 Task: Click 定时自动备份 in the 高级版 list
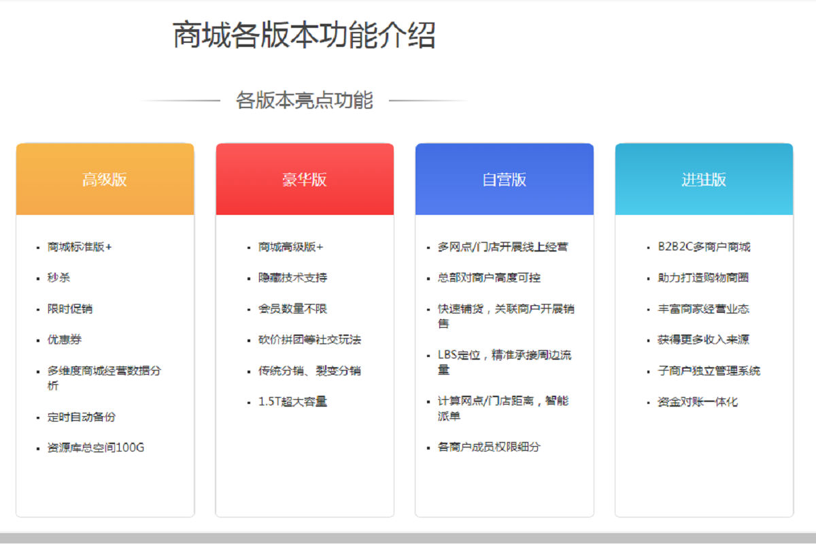pyautogui.click(x=81, y=417)
